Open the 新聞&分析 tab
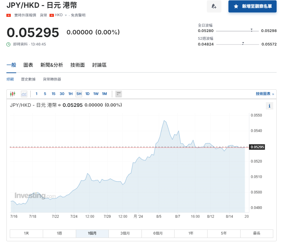 pos(51,65)
